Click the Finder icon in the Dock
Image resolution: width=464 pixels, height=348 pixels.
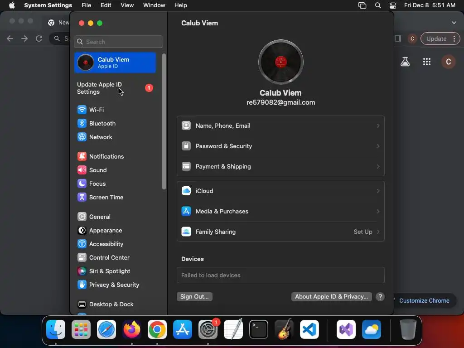pyautogui.click(x=56, y=329)
